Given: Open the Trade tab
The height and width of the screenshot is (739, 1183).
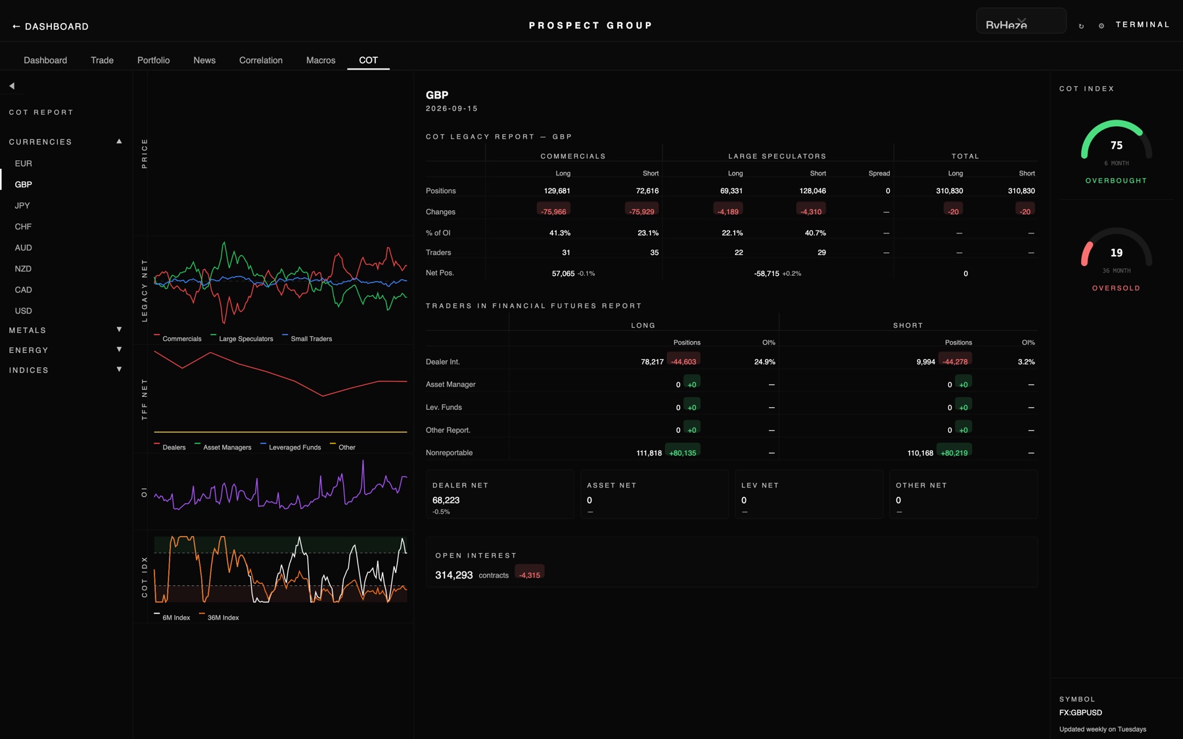Looking at the screenshot, I should pos(102,60).
